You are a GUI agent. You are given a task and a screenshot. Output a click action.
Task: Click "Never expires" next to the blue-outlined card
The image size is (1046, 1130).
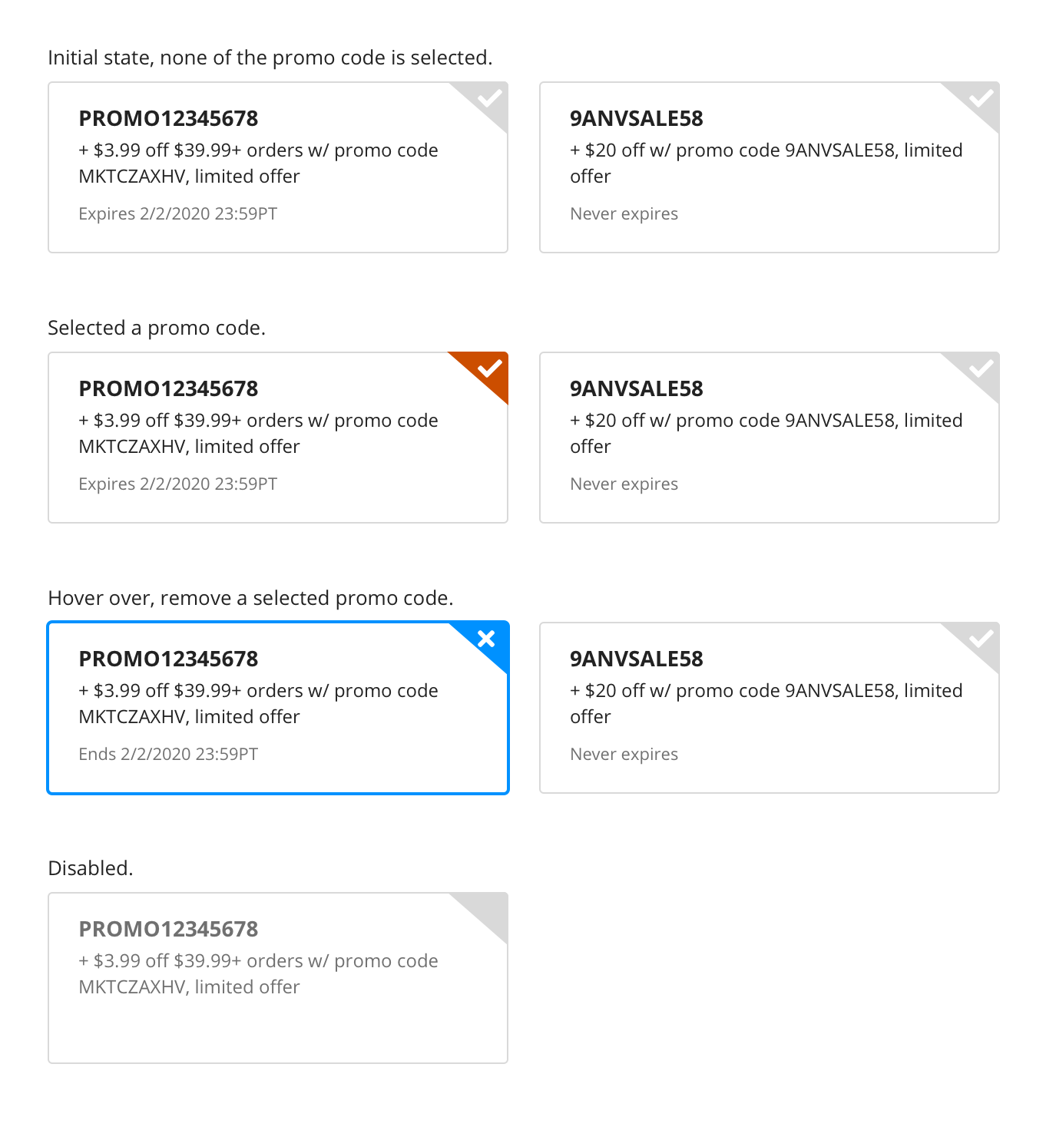[x=624, y=755]
